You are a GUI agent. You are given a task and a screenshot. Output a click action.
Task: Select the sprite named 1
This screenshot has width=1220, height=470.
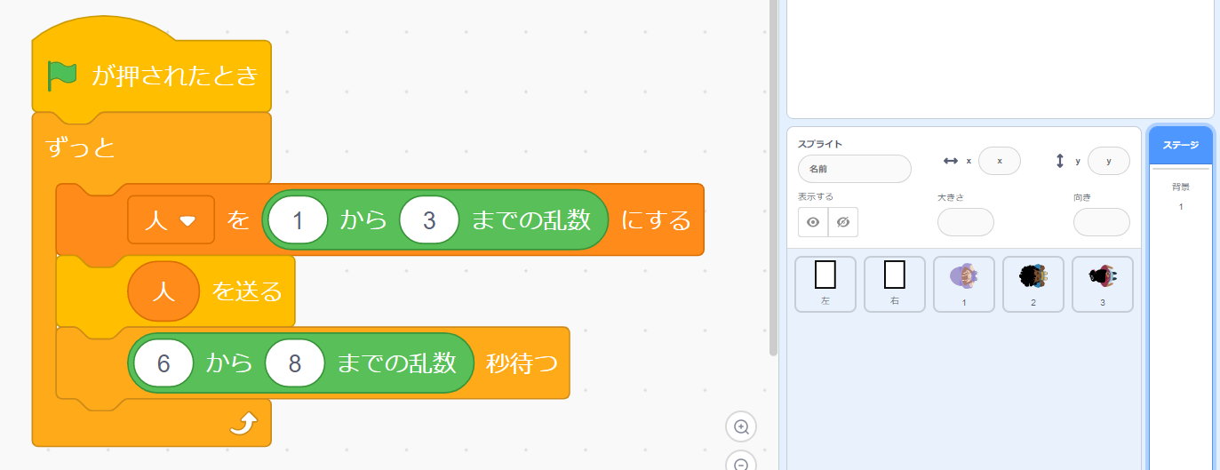(x=964, y=284)
